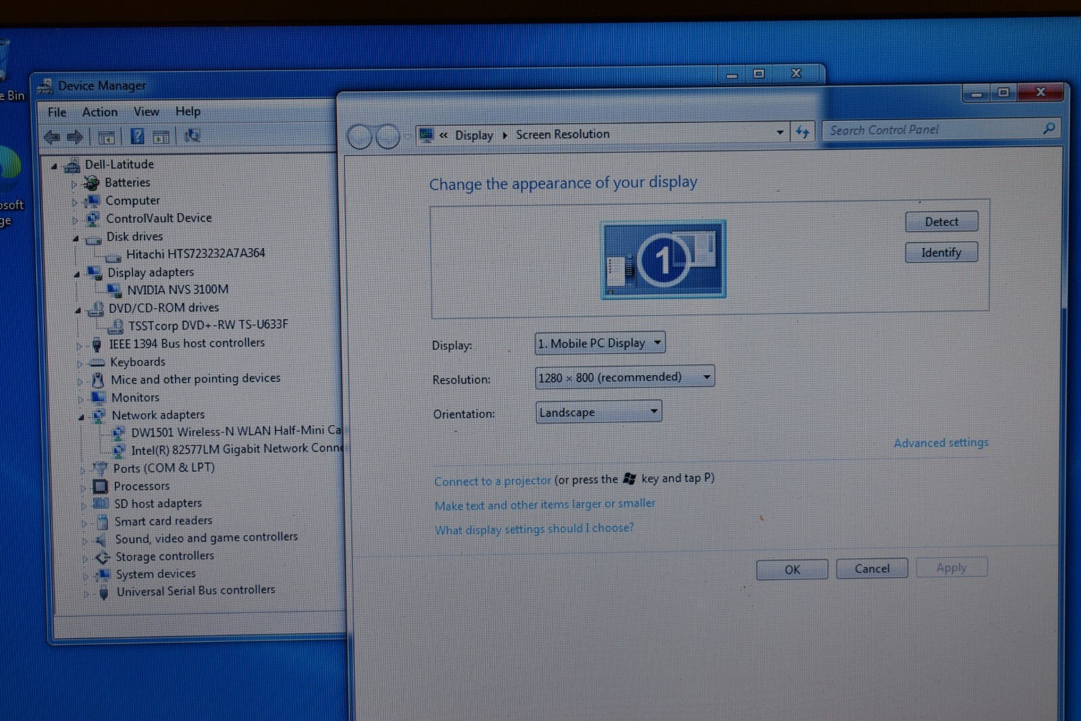Open address bar history dropdown arrow
This screenshot has height=721, width=1081.
click(x=780, y=132)
